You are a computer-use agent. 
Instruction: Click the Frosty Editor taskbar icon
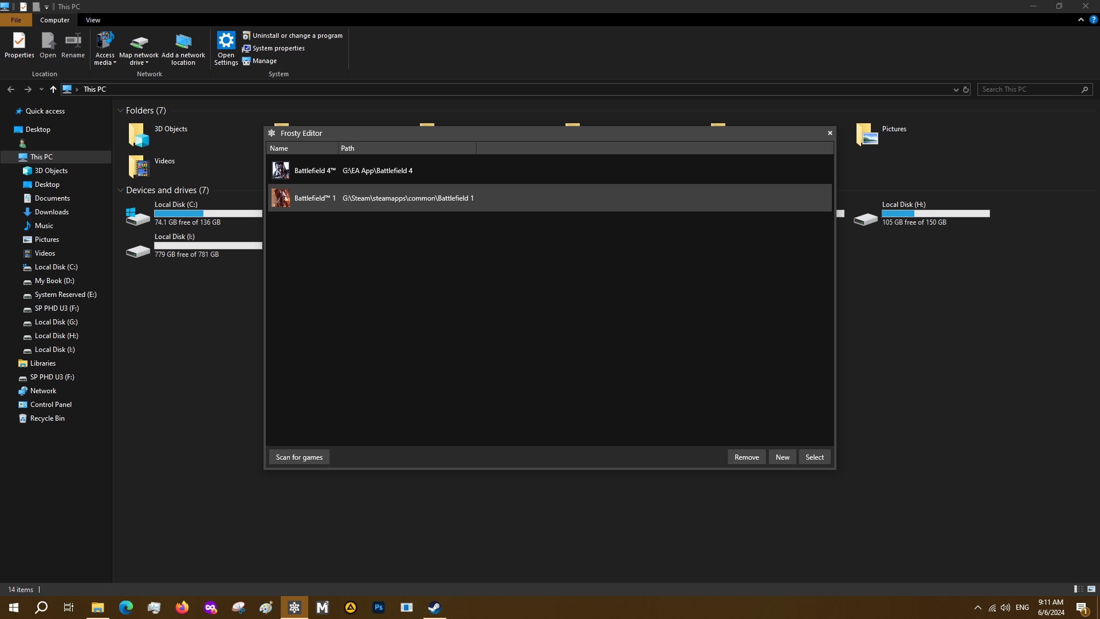[x=294, y=608]
